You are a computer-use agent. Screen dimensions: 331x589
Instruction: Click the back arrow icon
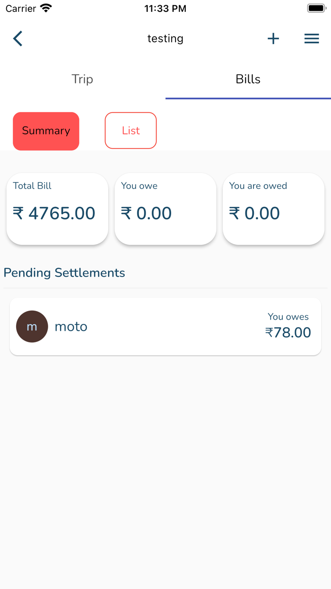tap(17, 38)
